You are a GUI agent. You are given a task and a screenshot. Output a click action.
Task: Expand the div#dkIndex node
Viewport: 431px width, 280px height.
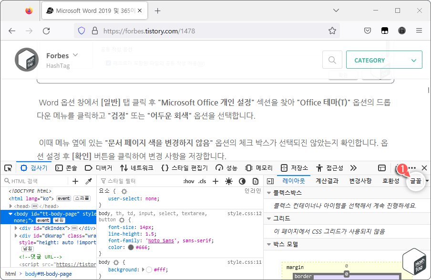[x=16, y=228]
